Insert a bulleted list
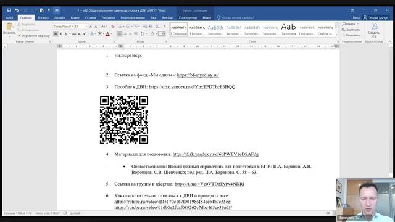Image resolution: width=395 pixels, height=222 pixels. pyautogui.click(x=120, y=26)
